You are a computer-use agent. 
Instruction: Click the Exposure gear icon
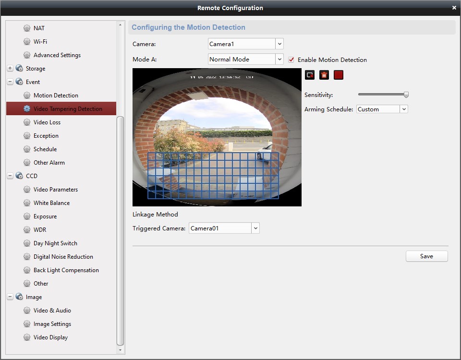click(26, 216)
